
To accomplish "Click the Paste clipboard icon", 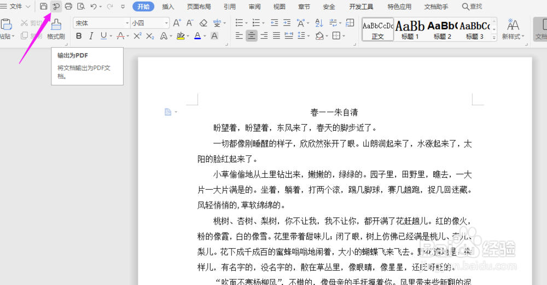I will 6,25.
